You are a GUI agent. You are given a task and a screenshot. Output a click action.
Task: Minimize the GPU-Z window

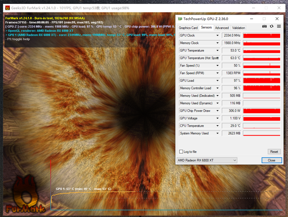(250, 18)
